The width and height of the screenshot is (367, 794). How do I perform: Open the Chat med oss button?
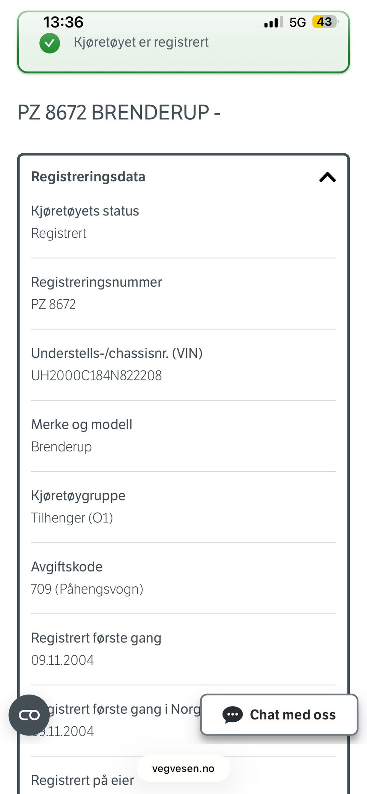point(279,714)
